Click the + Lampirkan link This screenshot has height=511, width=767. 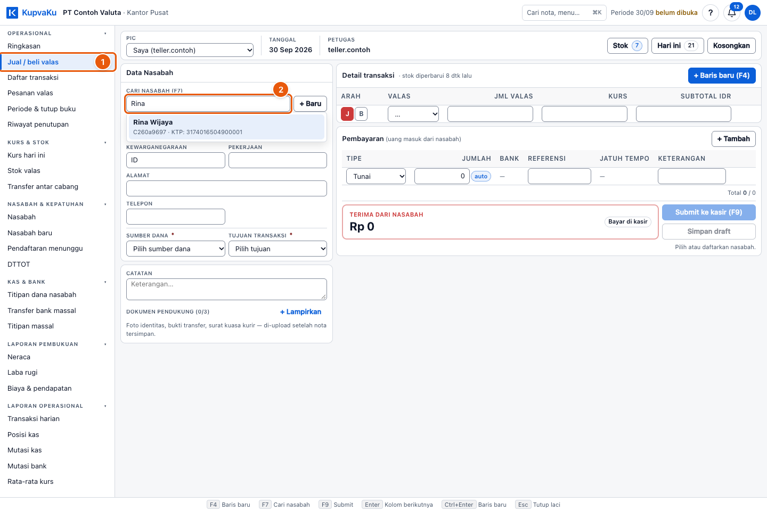point(300,312)
